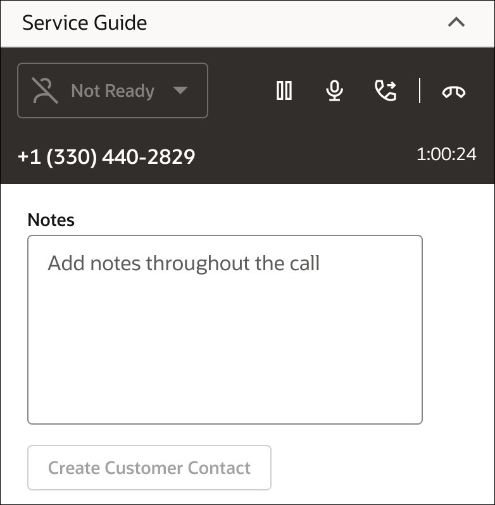
Task: Click the Notes text area
Action: (x=225, y=330)
